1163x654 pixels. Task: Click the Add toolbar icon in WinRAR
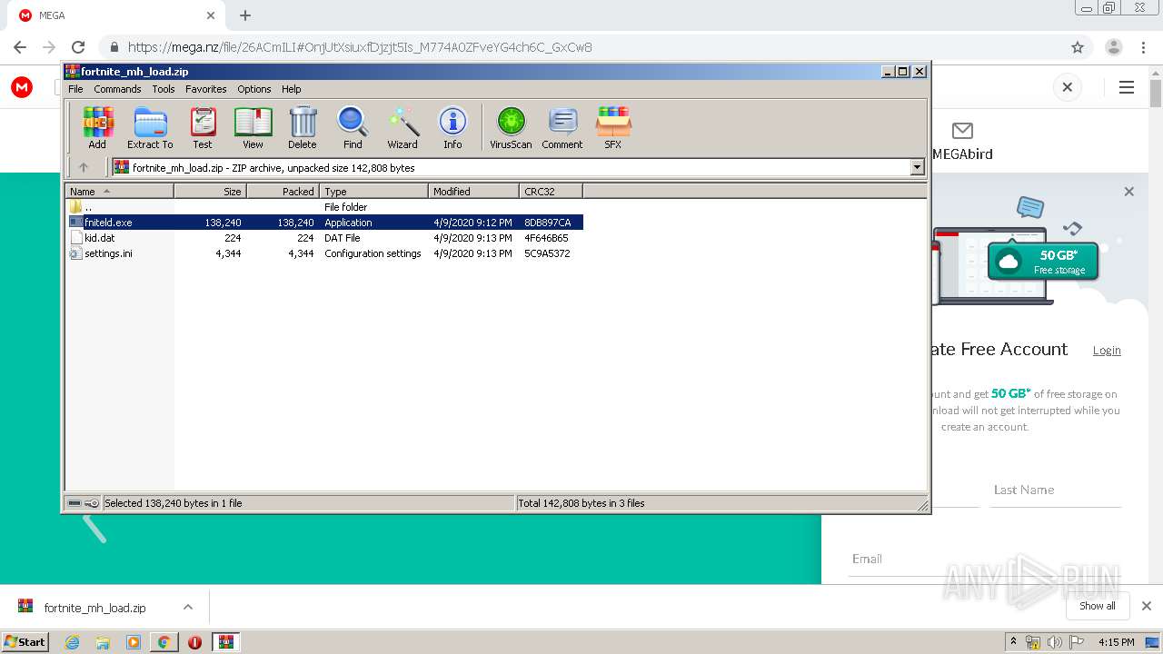coord(97,127)
